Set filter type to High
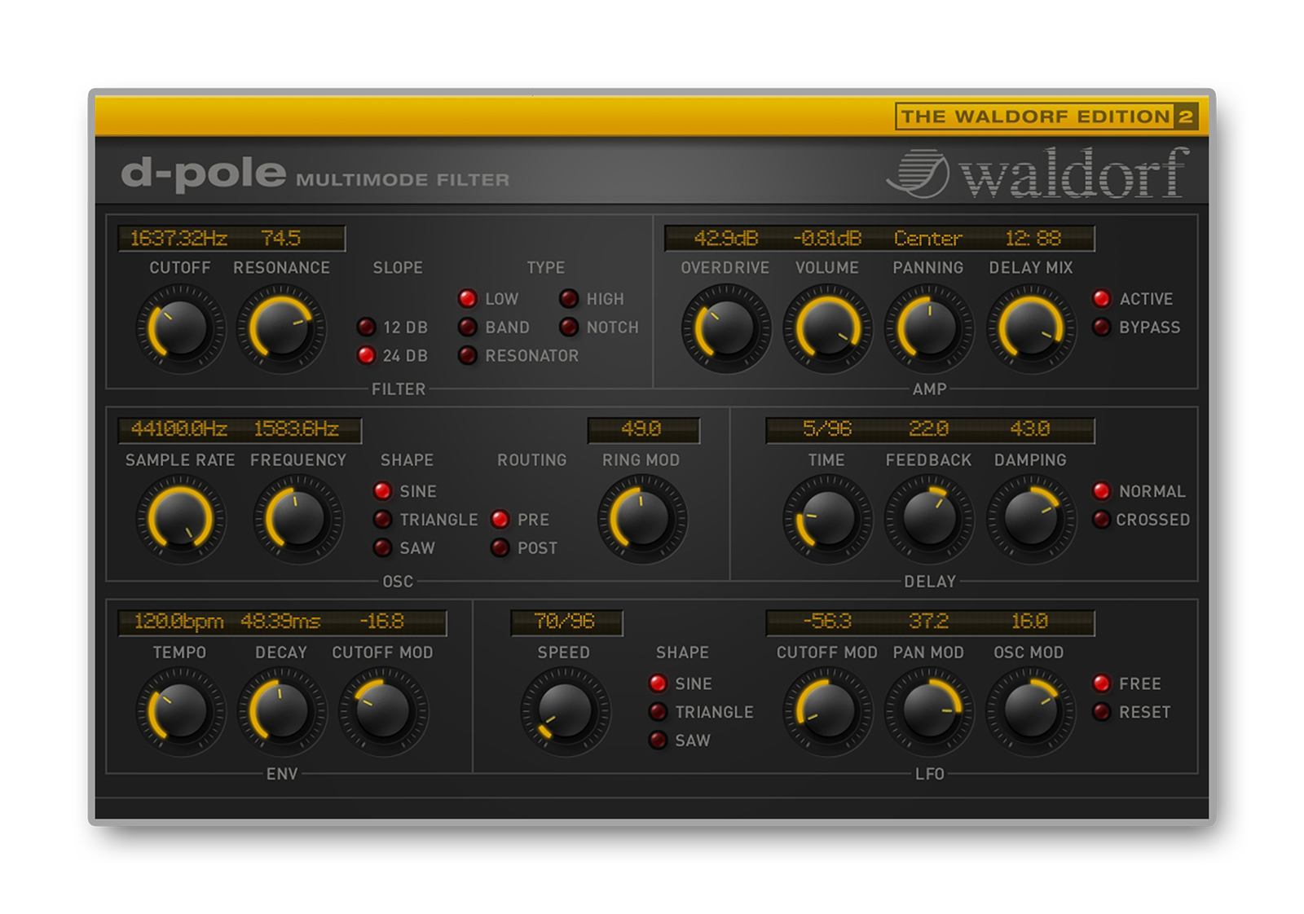1304x914 pixels. click(569, 299)
